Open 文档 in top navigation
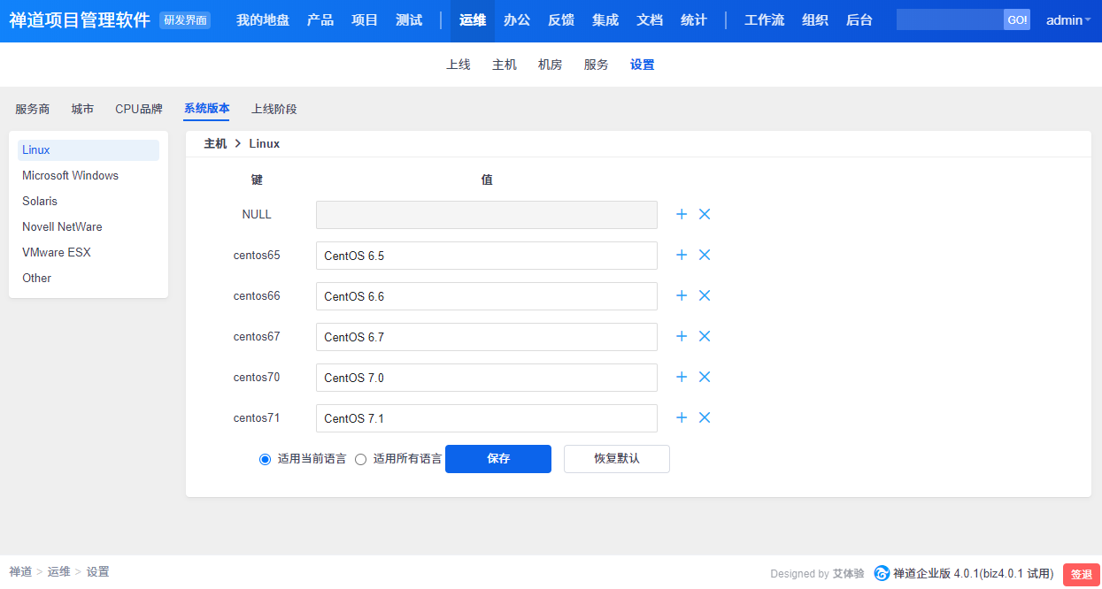 click(x=650, y=20)
